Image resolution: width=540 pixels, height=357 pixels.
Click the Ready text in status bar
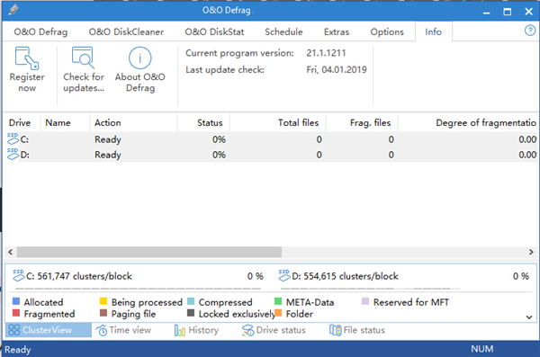[18, 350]
